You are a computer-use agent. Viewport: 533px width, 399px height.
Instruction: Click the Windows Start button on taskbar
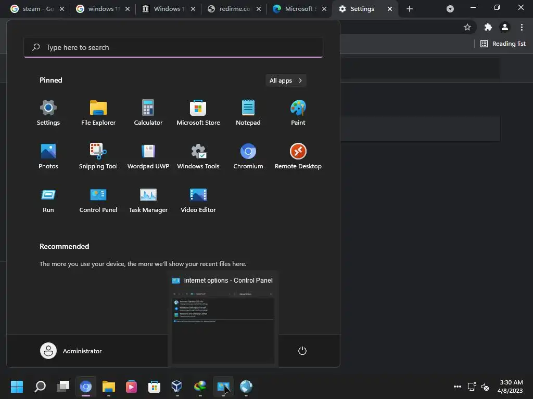(17, 387)
